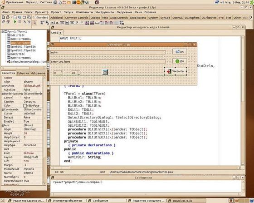Open the Инструменты menu
This screenshot has height=203, width=254.
click(x=105, y=12)
